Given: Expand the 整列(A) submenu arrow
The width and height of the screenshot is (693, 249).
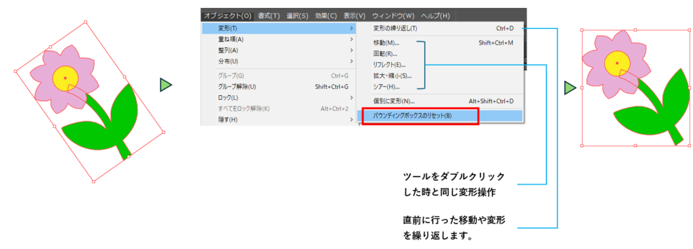Looking at the screenshot, I should (x=352, y=50).
